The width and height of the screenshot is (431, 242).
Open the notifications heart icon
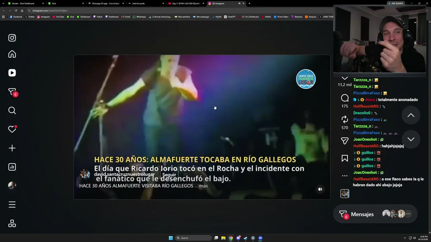point(12,129)
